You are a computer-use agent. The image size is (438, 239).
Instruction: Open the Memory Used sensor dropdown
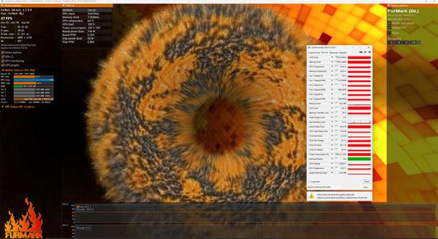coord(332,104)
